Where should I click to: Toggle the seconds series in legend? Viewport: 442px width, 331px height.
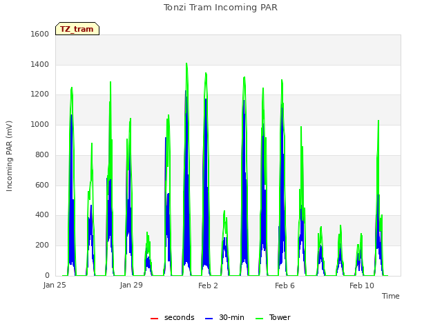(173, 317)
